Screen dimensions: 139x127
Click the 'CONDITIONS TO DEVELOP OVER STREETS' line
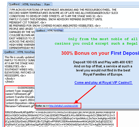pos(56,16)
